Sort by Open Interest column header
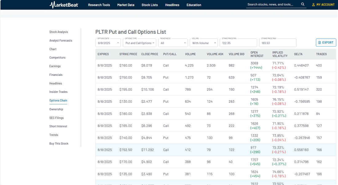Viewport: 338px width, 185px height. click(x=257, y=54)
